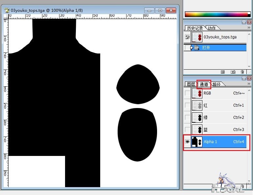Collapse the Channels panel using its minimize icon

244,78
